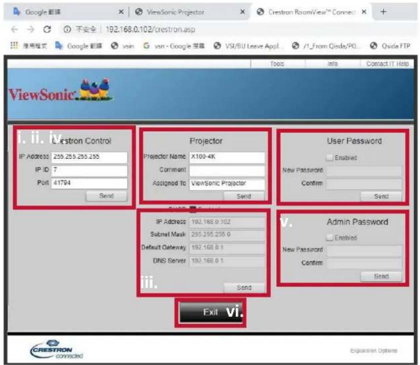Open the Qisda FTP bookmark
This screenshot has width=420, height=365.
[389, 46]
